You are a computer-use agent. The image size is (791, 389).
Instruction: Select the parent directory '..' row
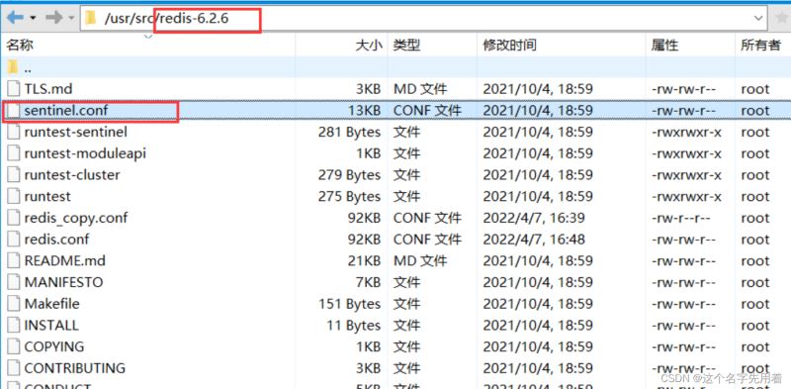tap(395, 67)
